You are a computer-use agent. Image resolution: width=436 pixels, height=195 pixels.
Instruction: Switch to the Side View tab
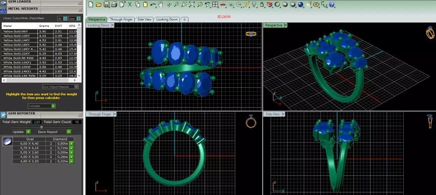pyautogui.click(x=144, y=19)
